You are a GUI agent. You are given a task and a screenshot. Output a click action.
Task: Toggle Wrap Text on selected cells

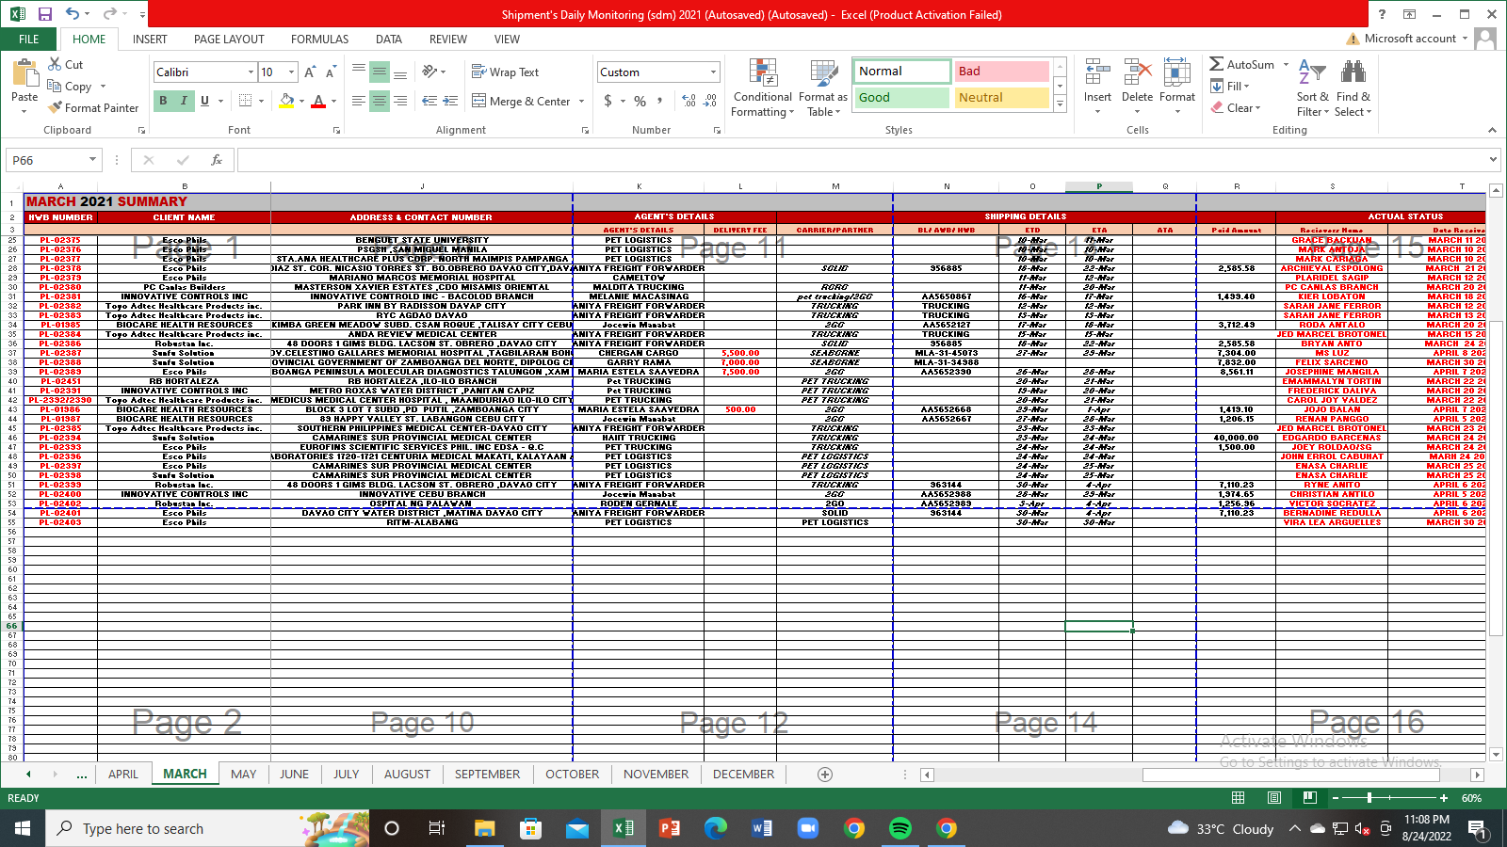click(x=505, y=72)
